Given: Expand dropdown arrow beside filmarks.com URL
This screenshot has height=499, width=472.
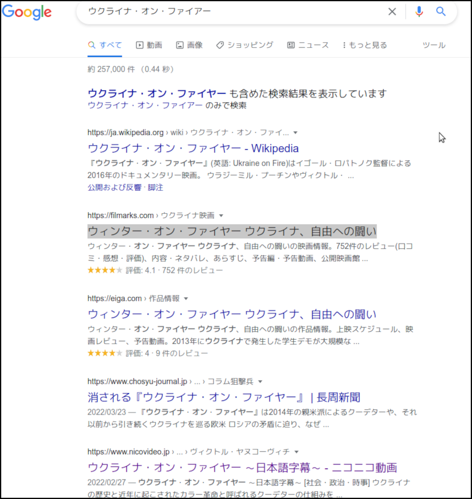Looking at the screenshot, I should (x=221, y=215).
